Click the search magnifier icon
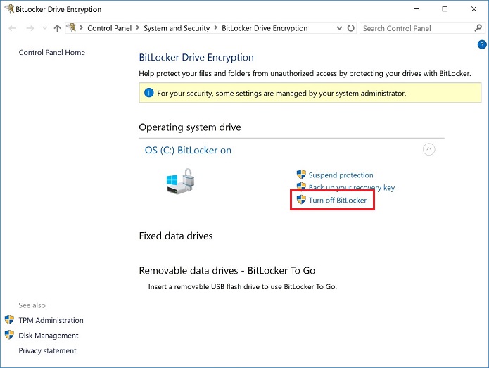The width and height of the screenshot is (489, 368). [x=478, y=28]
